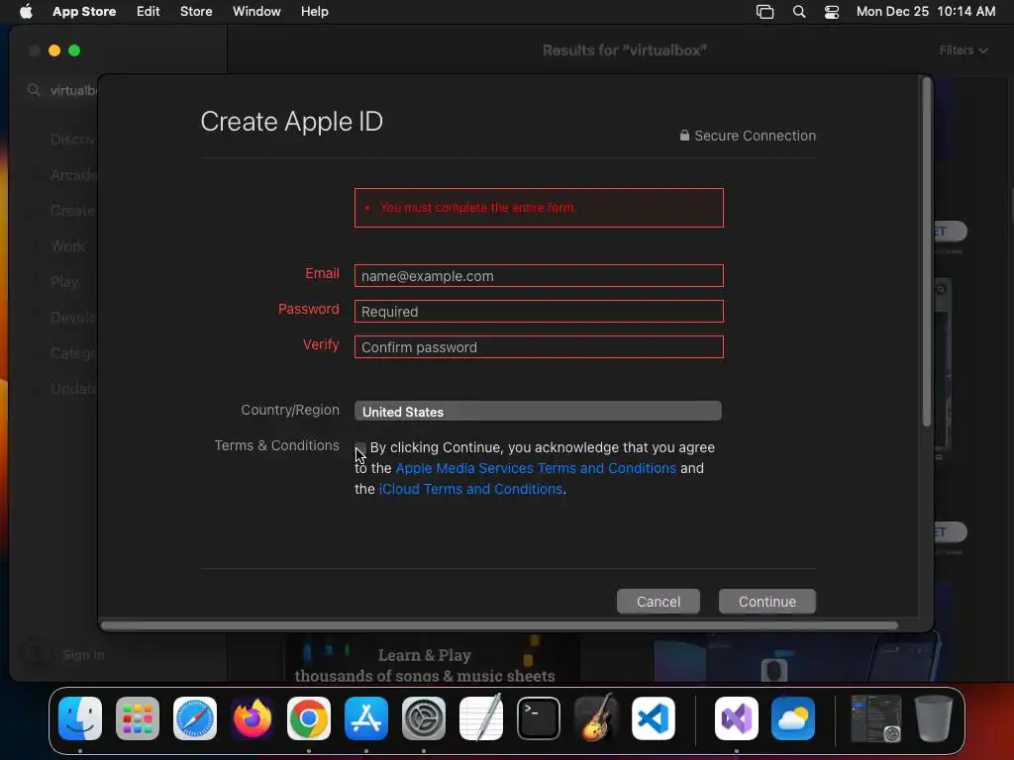Focus the Verify confirm password field

(x=539, y=347)
